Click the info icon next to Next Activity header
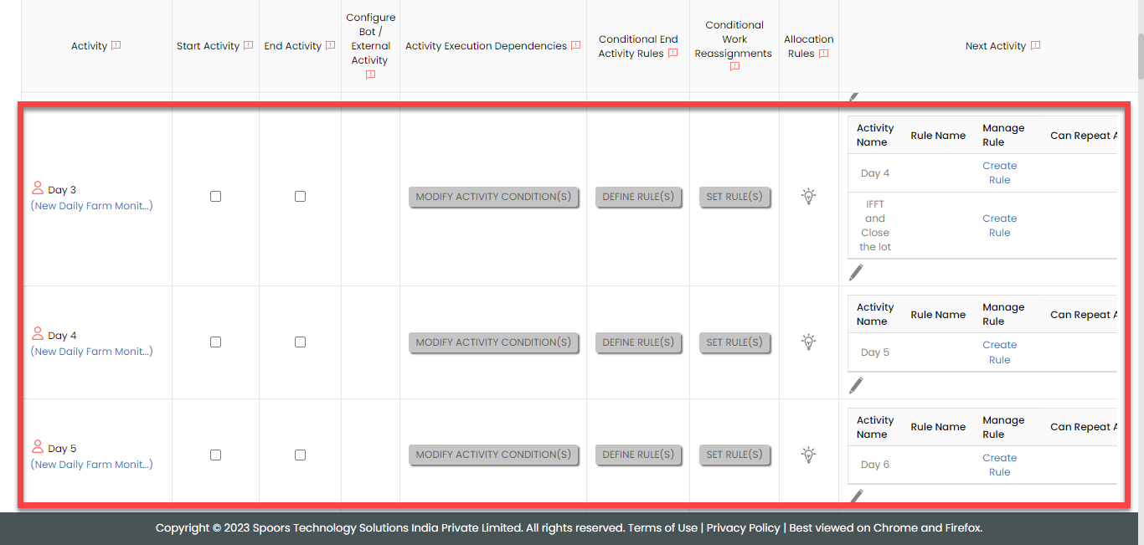 click(x=1035, y=46)
